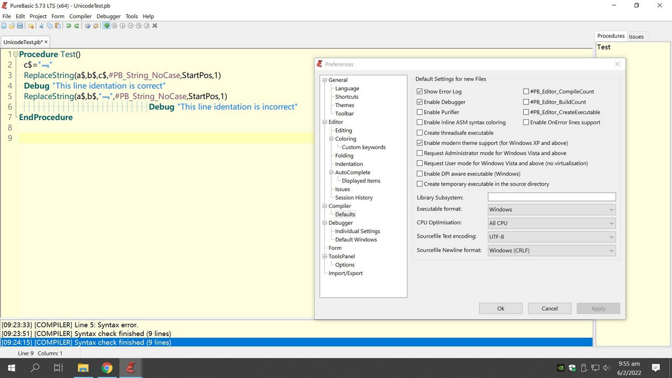Open the Windows notification center icon

[x=656, y=367]
